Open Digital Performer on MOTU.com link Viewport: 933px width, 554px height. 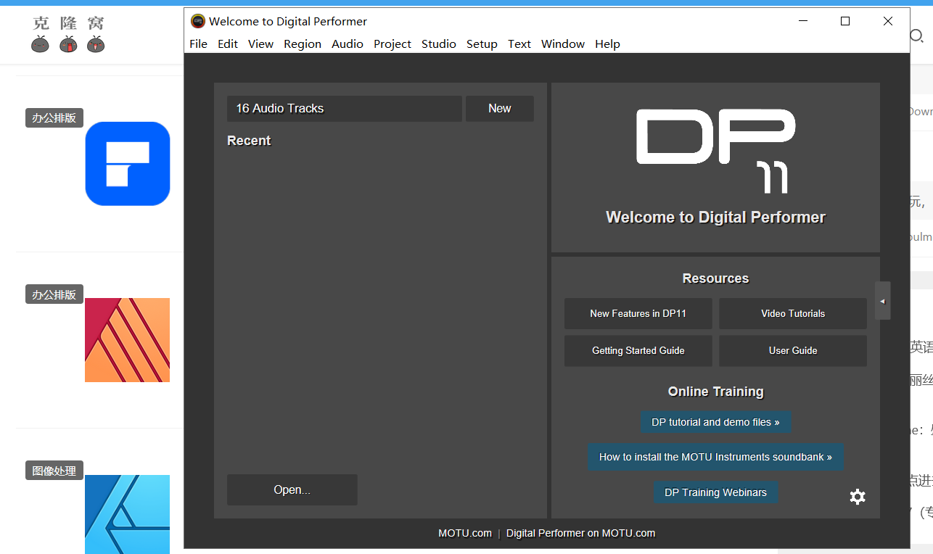coord(580,533)
